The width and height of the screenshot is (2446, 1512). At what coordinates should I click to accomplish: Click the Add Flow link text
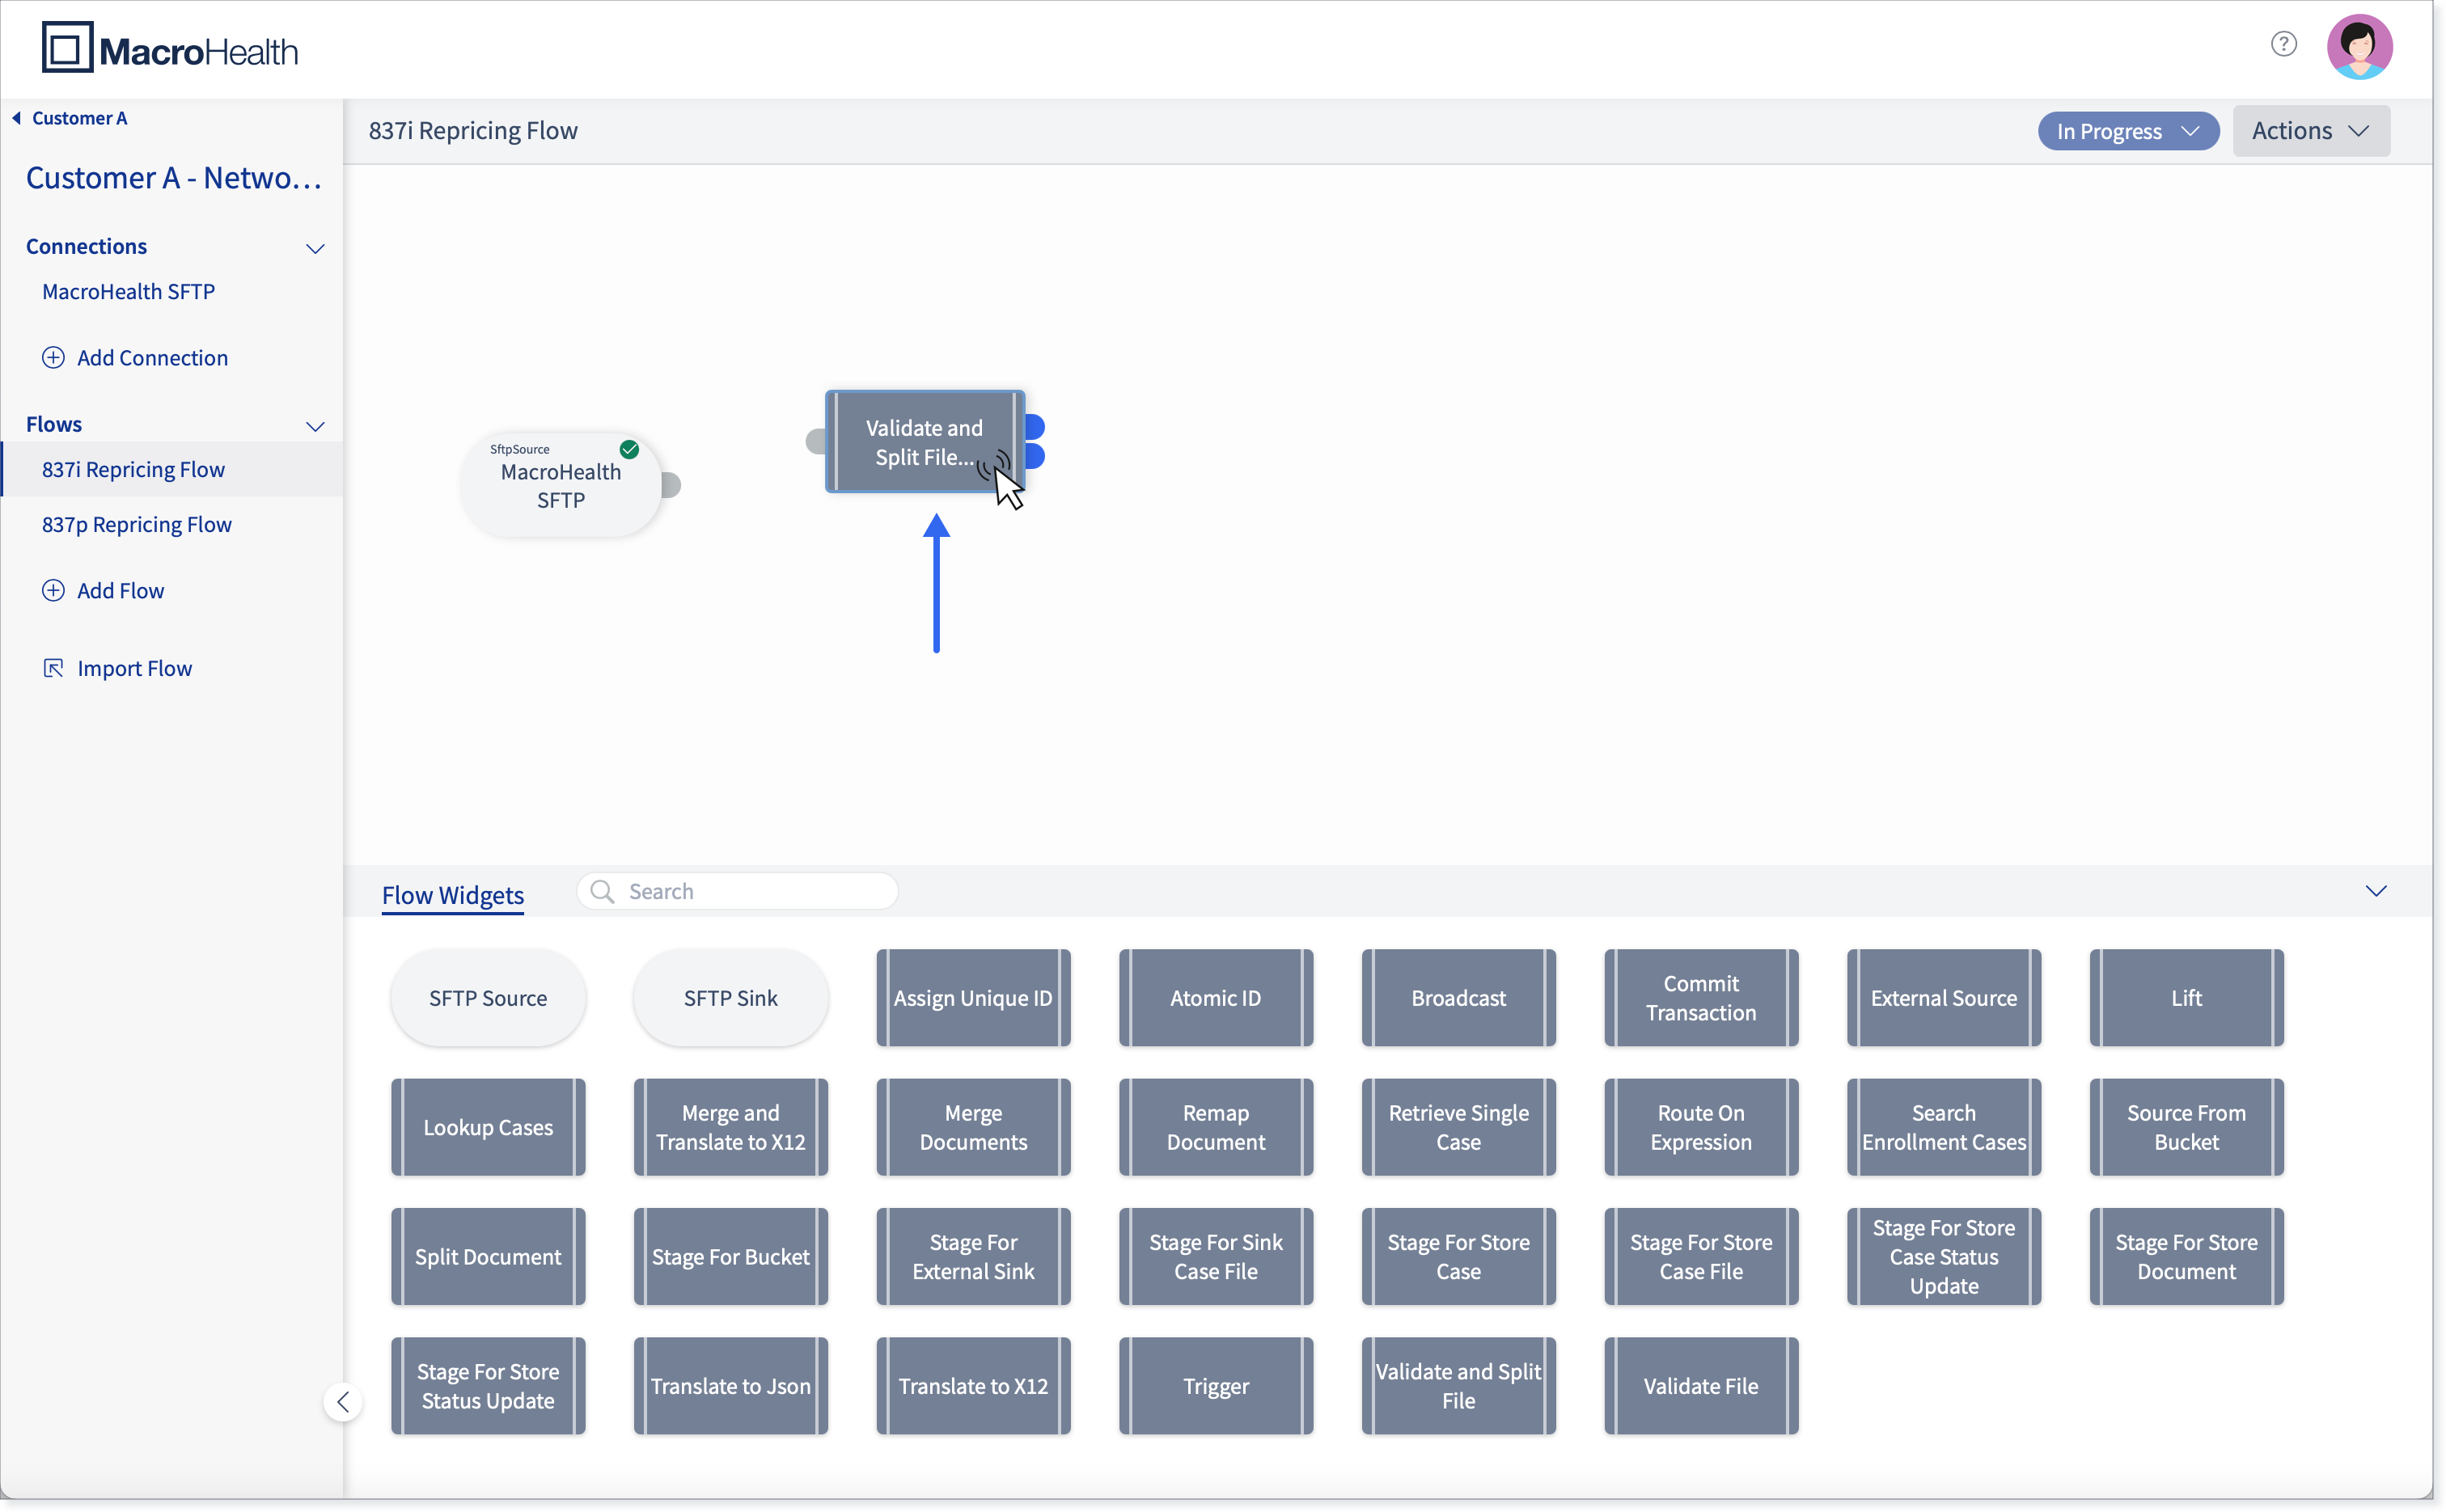[120, 590]
